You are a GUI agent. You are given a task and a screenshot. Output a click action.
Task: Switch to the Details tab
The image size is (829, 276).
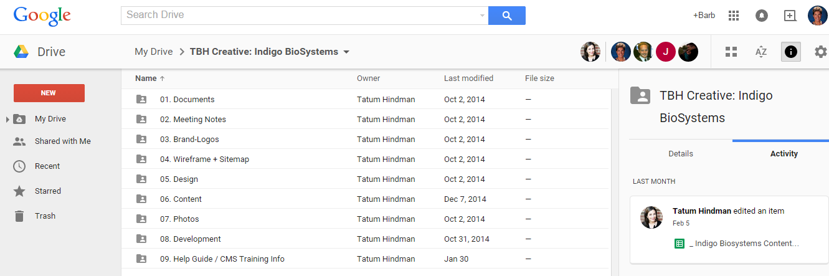681,153
